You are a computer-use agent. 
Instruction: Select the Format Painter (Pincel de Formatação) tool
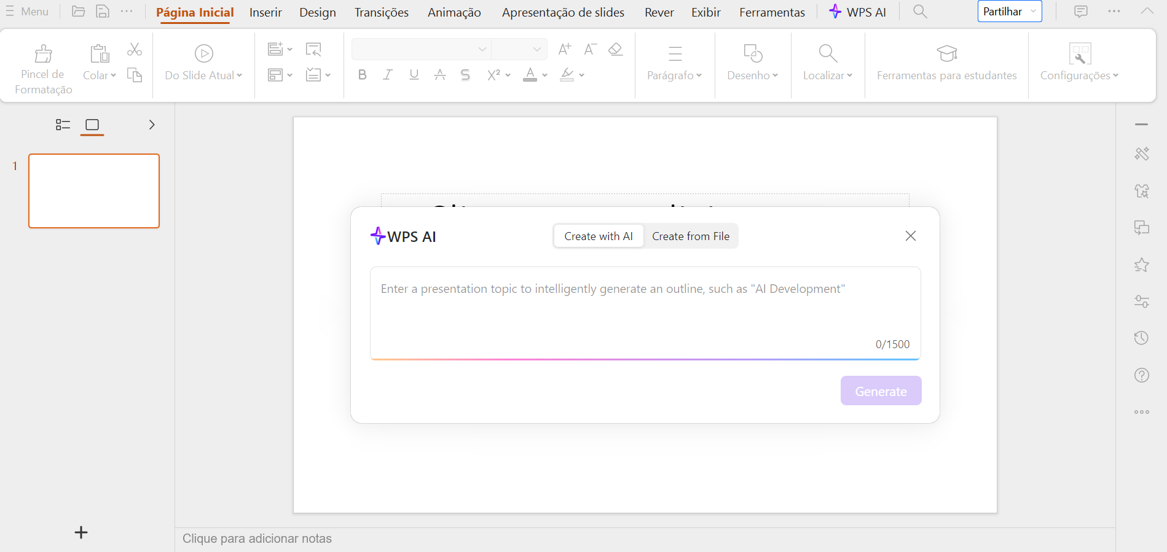[43, 69]
